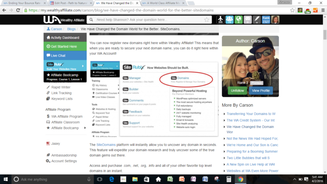Viewport: 327px width, 184px height.
Task: Click the star icon in help search bar
Action: [x=206, y=20]
